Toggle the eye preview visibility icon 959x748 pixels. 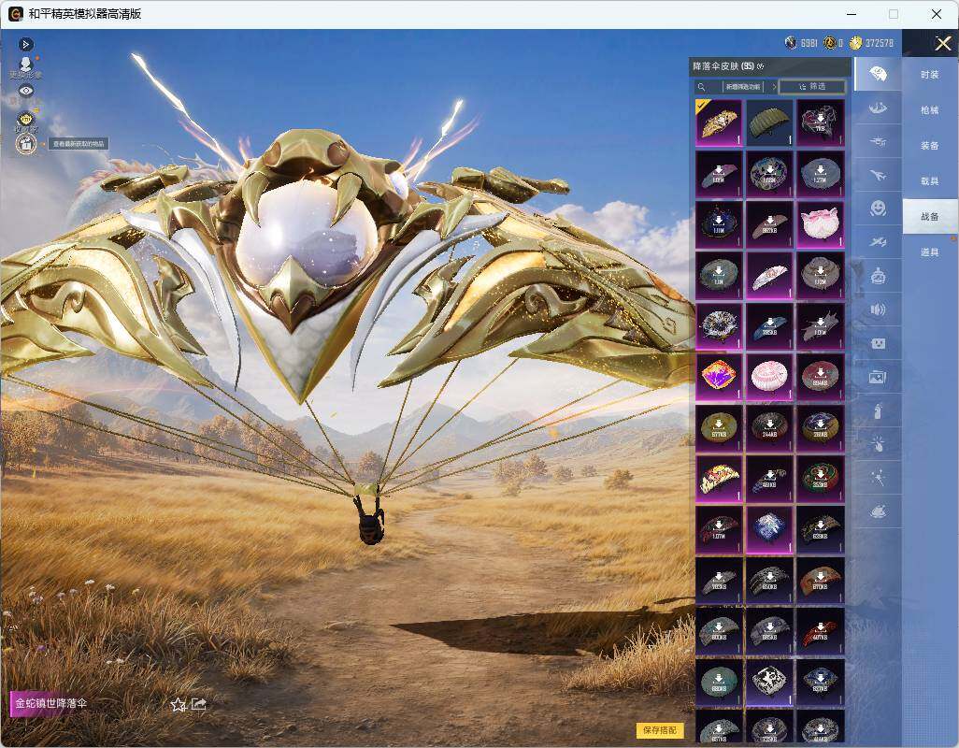[25, 91]
